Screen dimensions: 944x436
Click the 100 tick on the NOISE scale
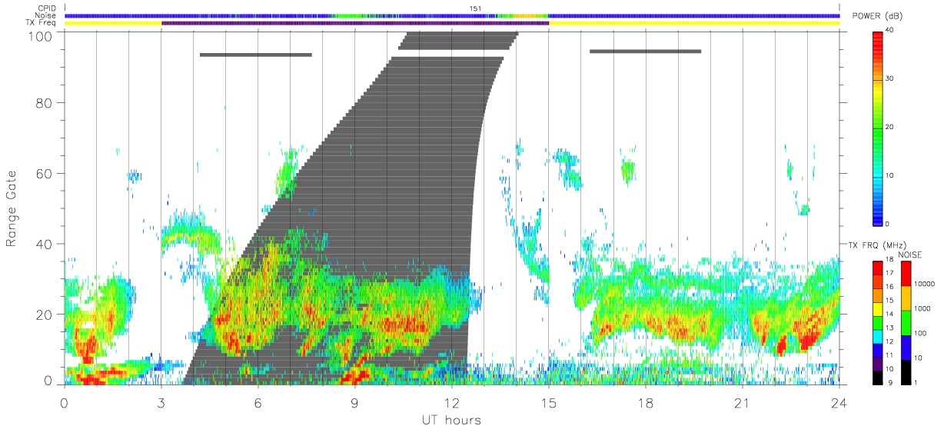(919, 333)
